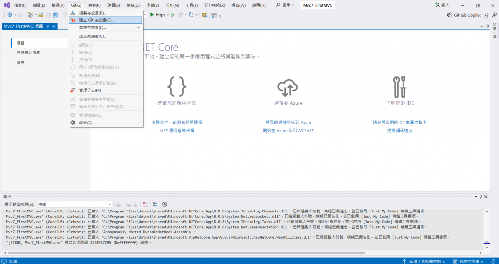Open the 分析(N) menu
This screenshot has width=499, height=264.
click(x=173, y=5)
